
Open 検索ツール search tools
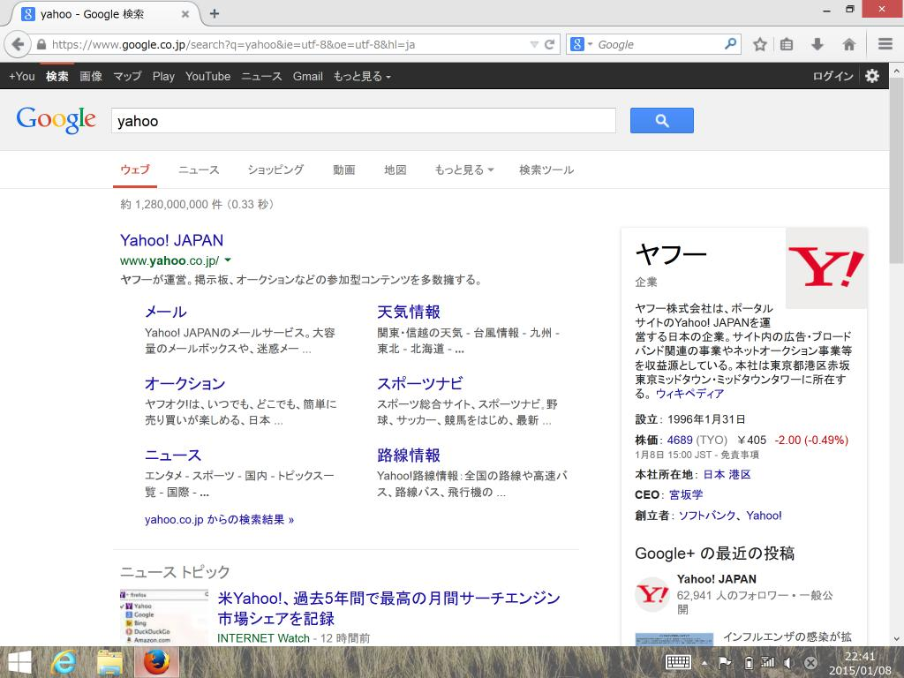tap(546, 169)
